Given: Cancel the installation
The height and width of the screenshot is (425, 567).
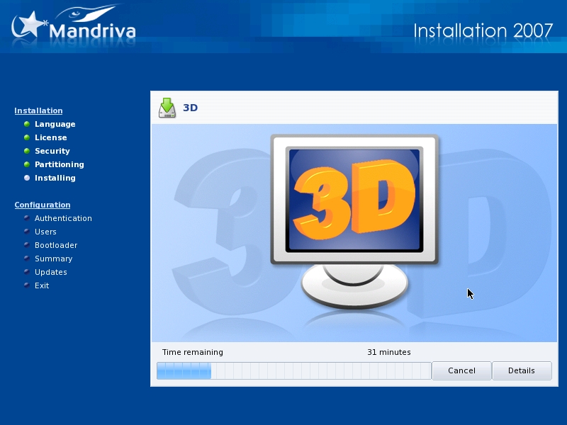Looking at the screenshot, I should coord(461,370).
